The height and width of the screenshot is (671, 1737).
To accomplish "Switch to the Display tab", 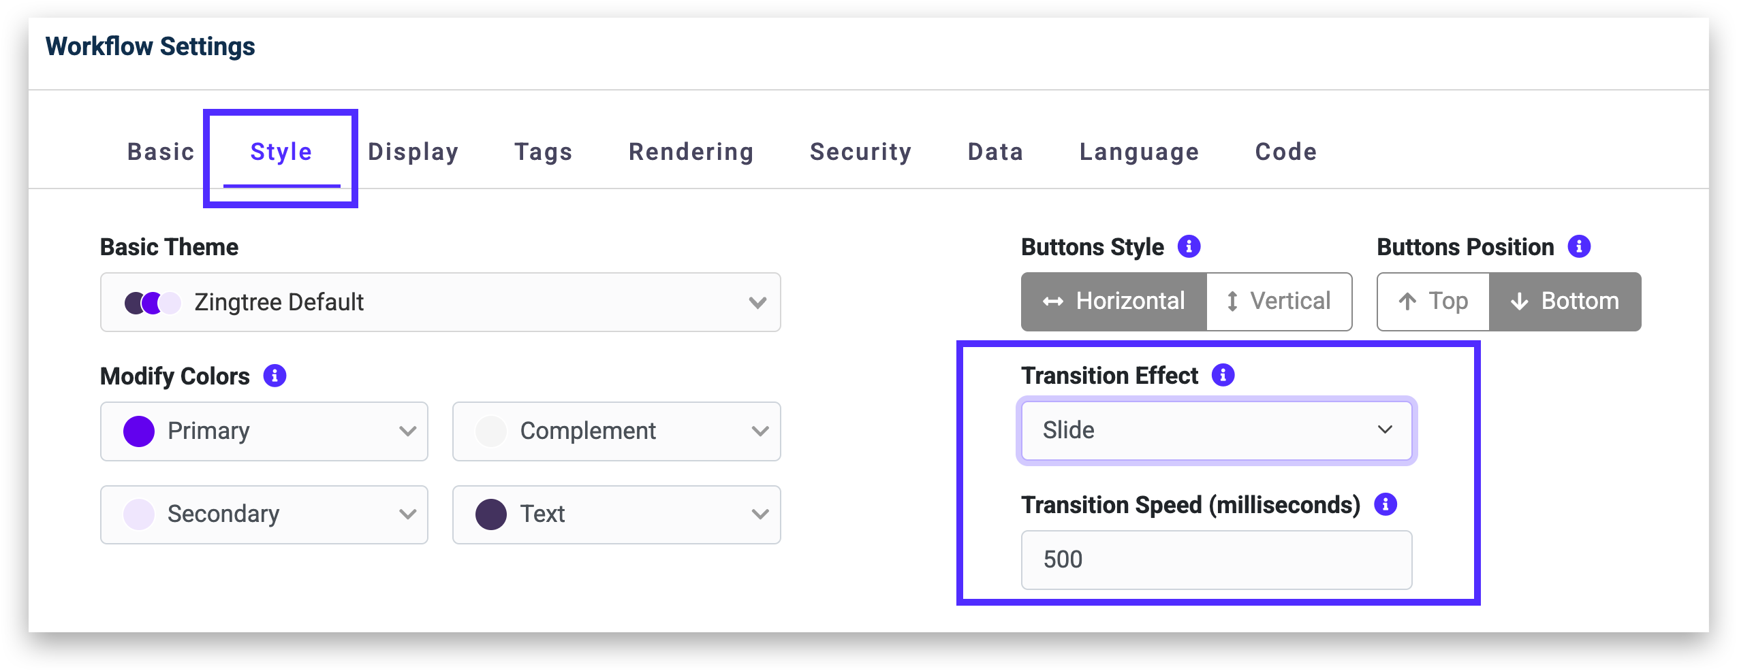I will pos(413,152).
